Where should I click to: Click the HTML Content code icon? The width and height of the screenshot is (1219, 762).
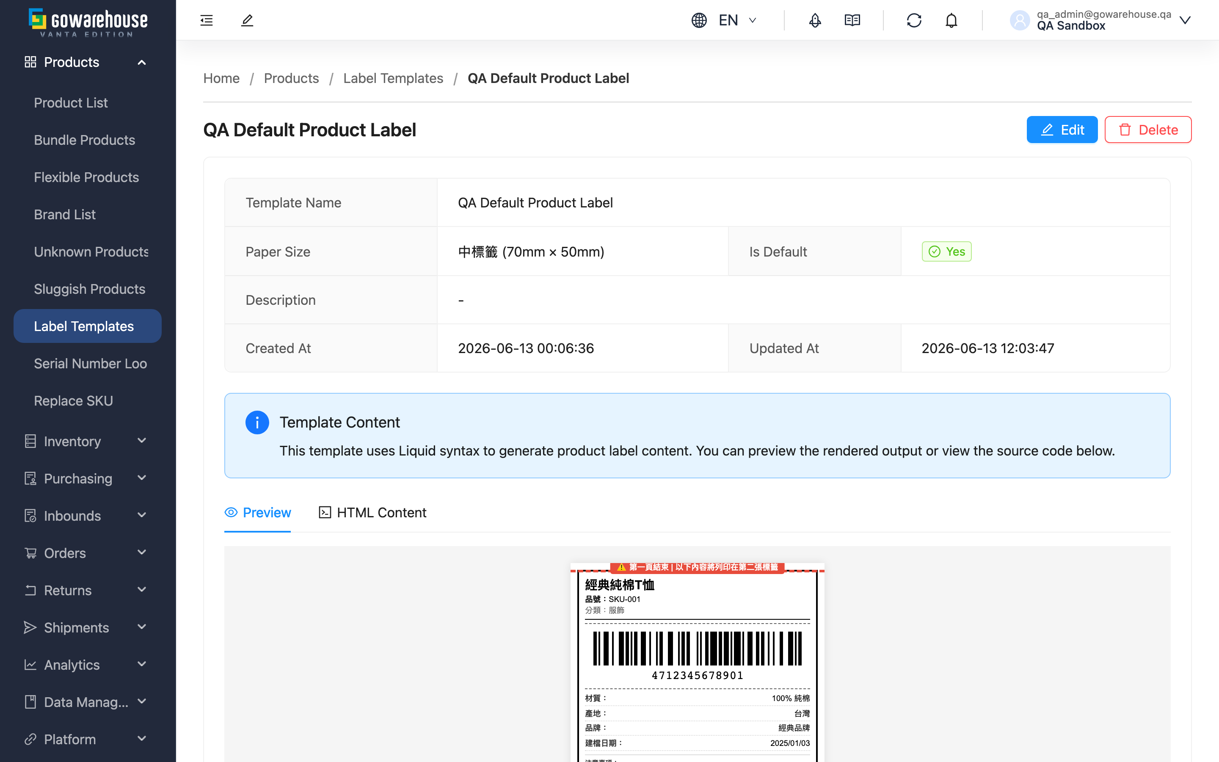[x=325, y=513]
